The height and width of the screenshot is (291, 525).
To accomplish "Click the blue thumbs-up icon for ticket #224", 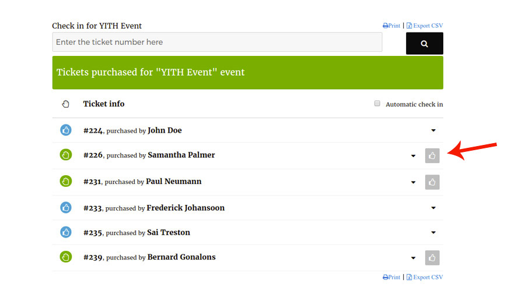I will click(x=66, y=130).
